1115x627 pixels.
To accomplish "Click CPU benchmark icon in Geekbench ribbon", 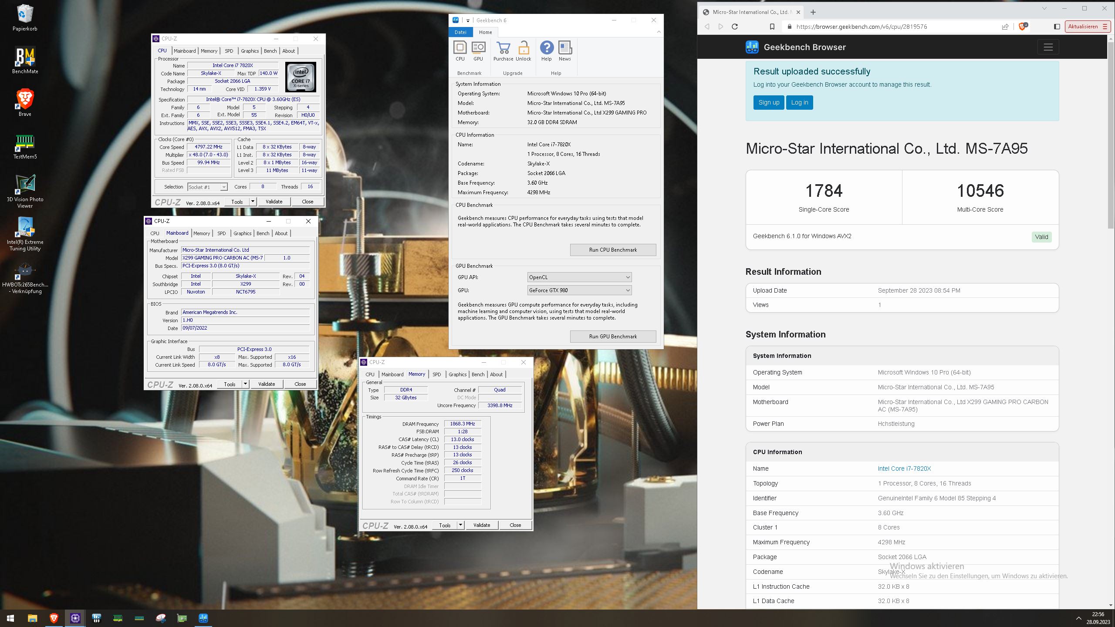I will tap(460, 51).
